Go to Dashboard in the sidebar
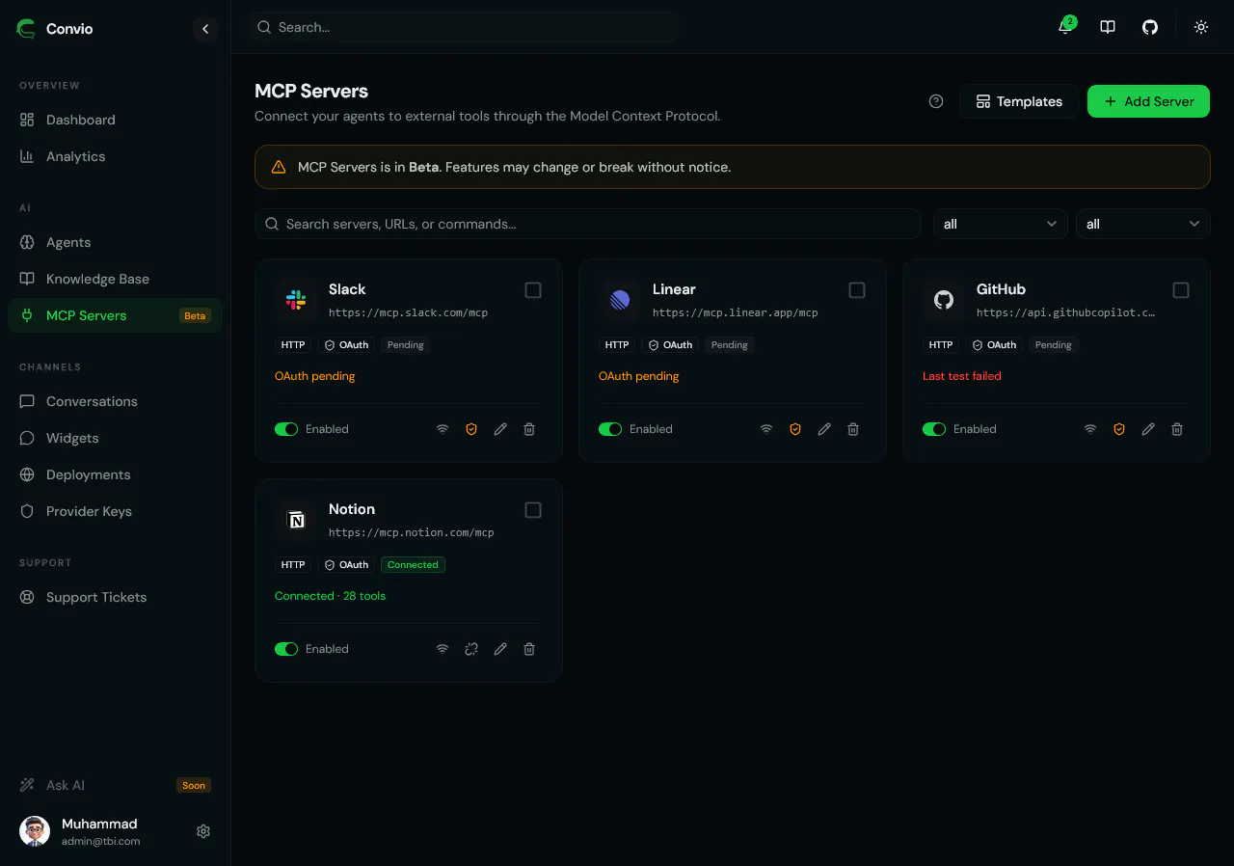Screen dimensions: 1234x866 (x=115, y=120)
